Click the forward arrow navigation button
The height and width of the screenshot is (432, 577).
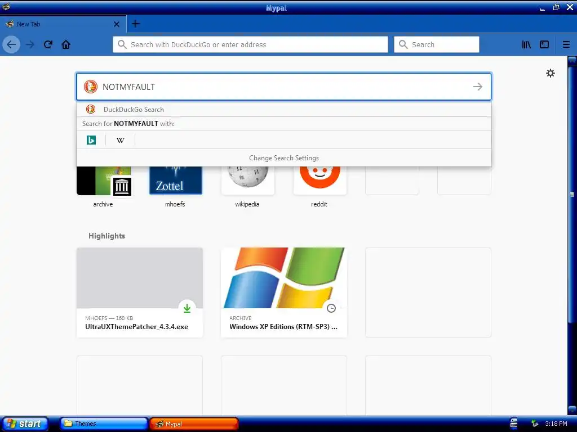point(30,44)
